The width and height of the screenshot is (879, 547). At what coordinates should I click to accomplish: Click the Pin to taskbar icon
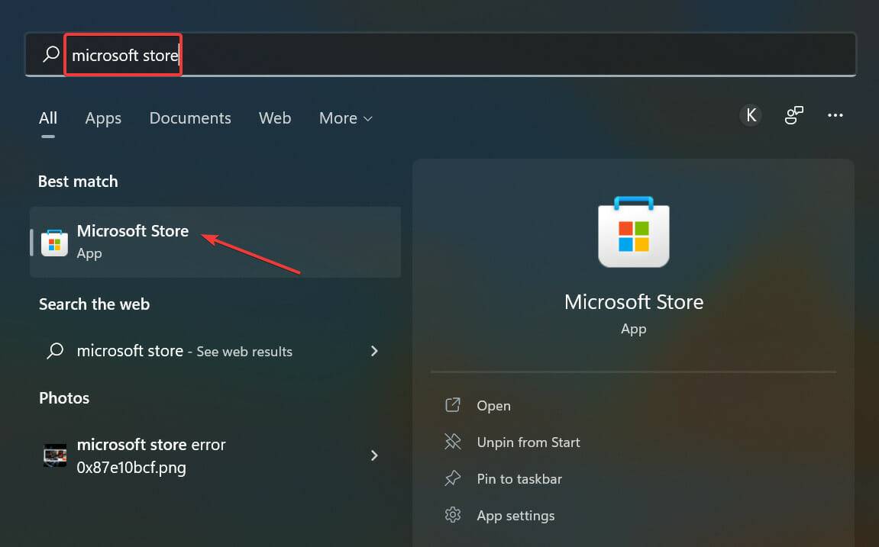(x=453, y=478)
